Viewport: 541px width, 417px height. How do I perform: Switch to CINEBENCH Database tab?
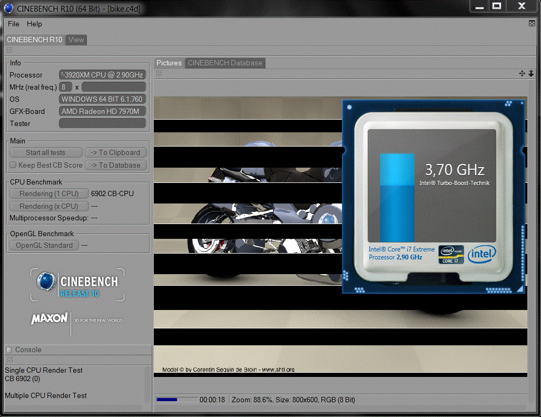225,63
